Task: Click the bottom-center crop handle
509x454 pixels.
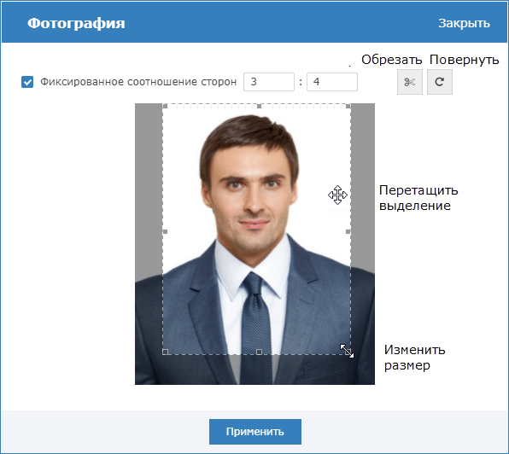Action: click(259, 352)
